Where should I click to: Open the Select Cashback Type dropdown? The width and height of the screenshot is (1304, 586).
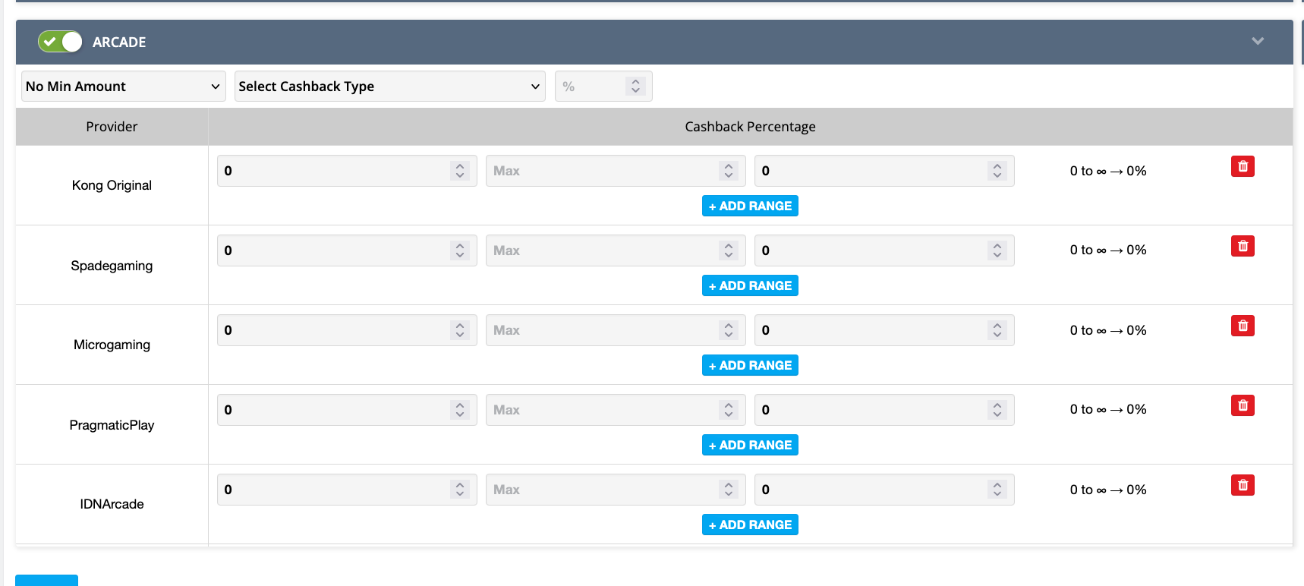pos(390,87)
